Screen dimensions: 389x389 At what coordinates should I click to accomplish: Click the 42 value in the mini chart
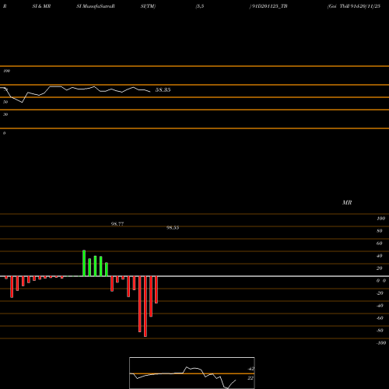[x=251, y=369]
